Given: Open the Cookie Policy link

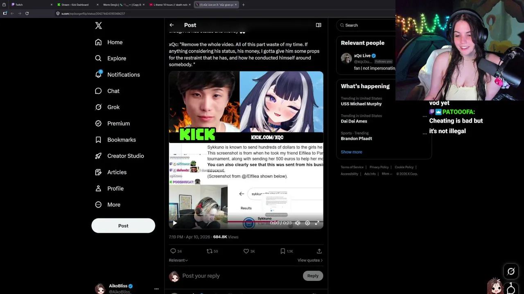Looking at the screenshot, I should point(404,167).
